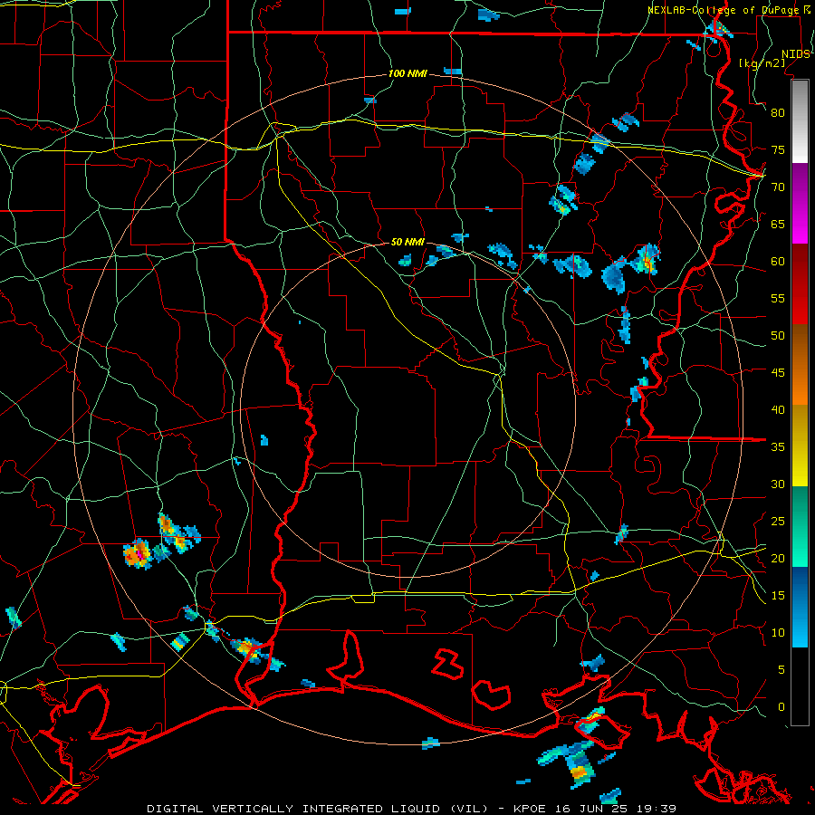815x815 pixels.
Task: Select the 55 value on the color scale
Action: click(x=778, y=298)
